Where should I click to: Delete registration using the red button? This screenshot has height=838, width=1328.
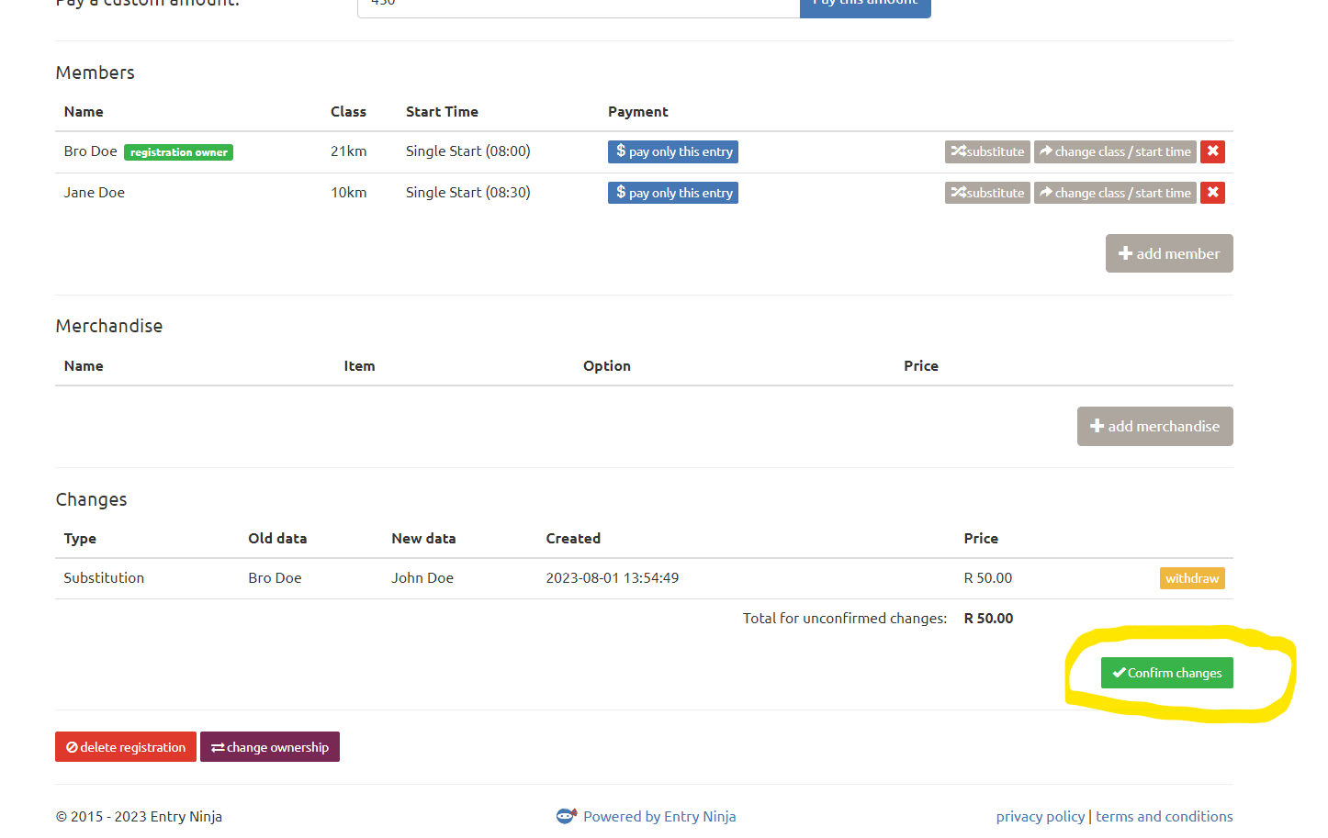(126, 747)
